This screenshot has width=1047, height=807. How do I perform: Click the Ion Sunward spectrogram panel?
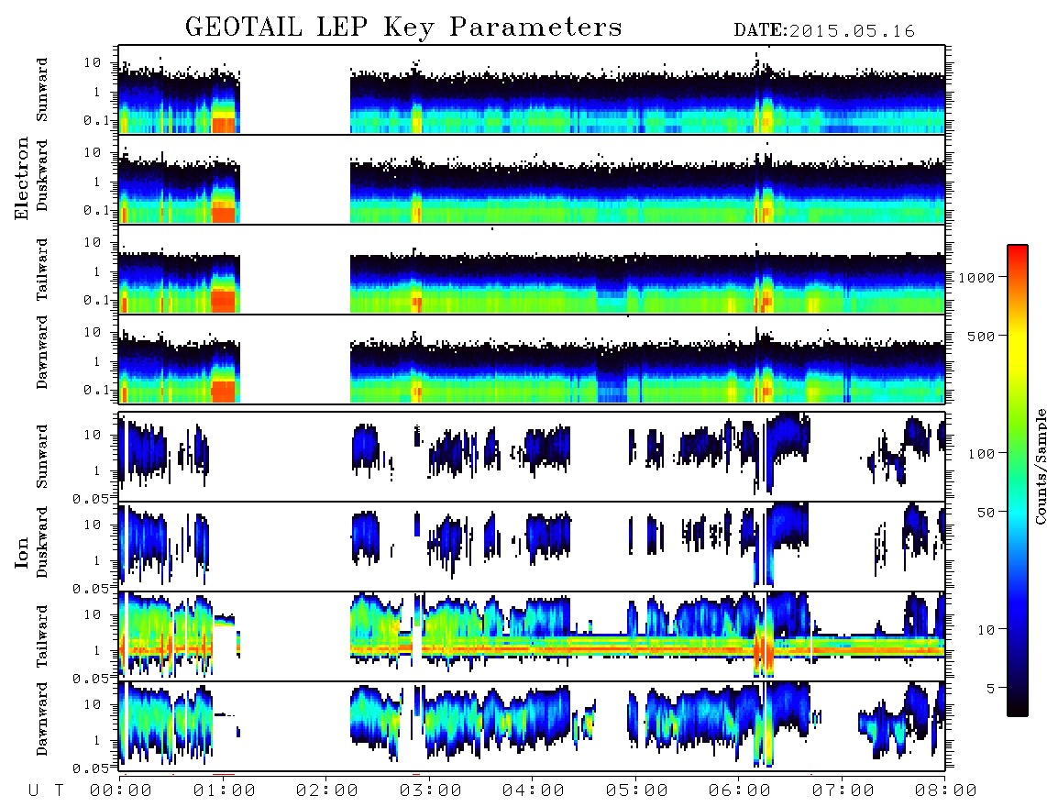pos(532,457)
